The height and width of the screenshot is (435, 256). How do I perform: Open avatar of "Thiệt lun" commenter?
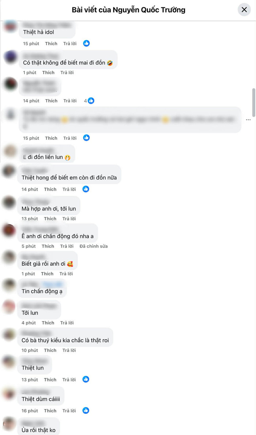tap(8, 362)
